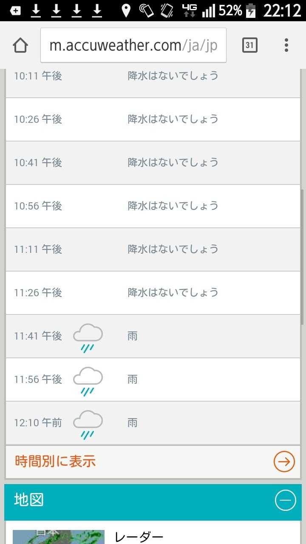Open the radar map thumbnail
Viewport: 306px width, 544px height.
58,537
